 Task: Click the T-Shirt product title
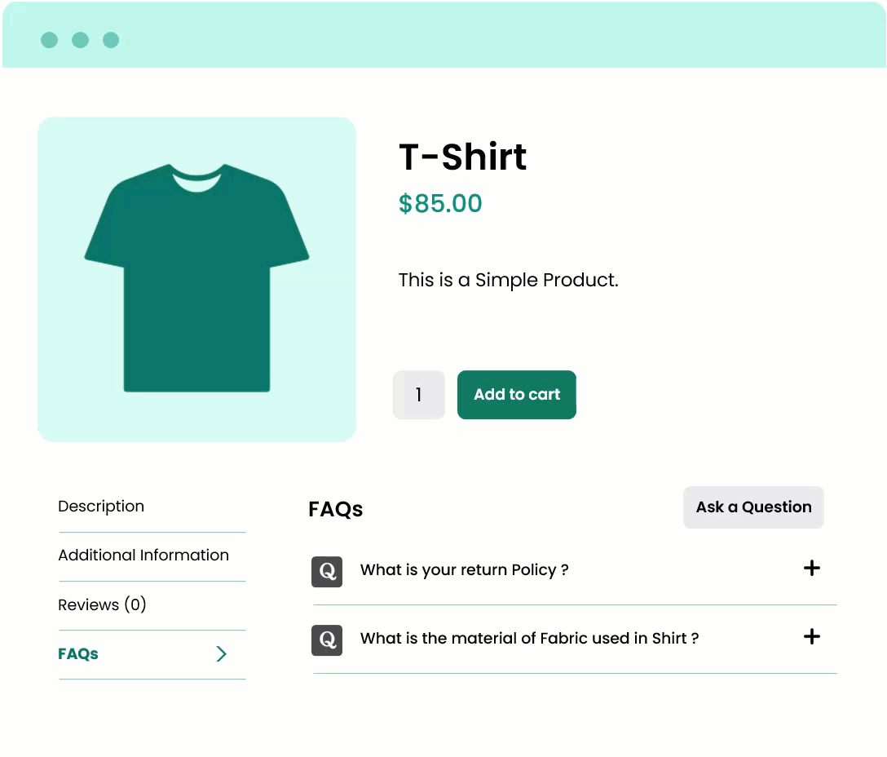[x=461, y=157]
